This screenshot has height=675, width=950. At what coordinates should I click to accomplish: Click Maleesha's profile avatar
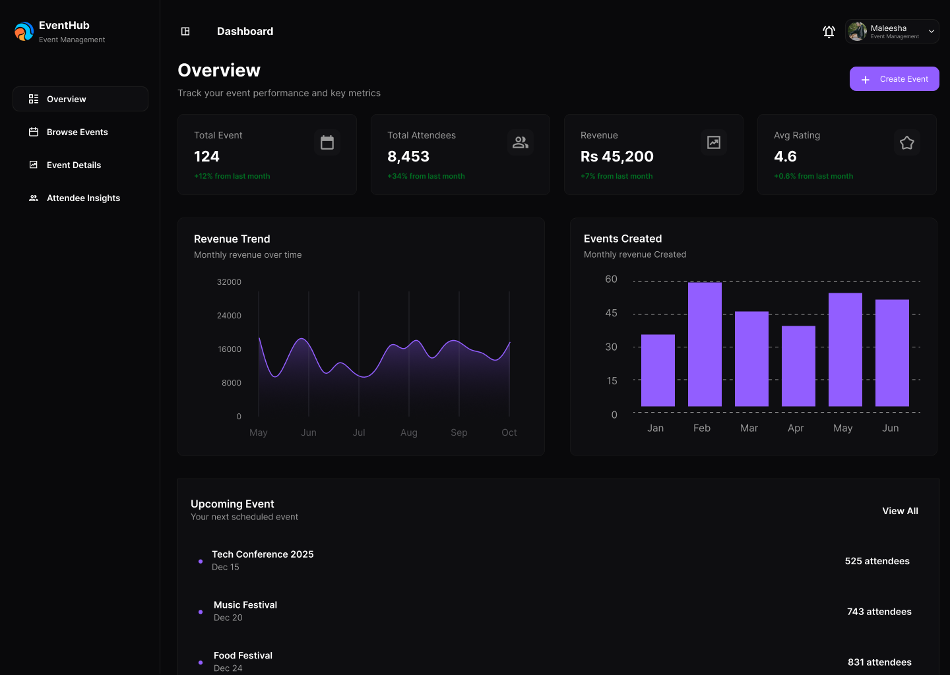[857, 31]
